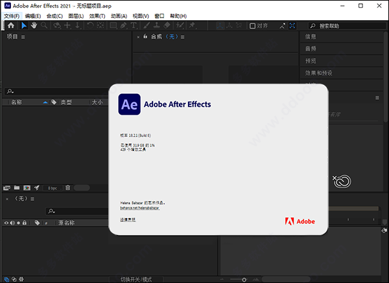The height and width of the screenshot is (283, 389).
Task: Toggle the 对齐 snapping checkbox
Action: point(252,26)
